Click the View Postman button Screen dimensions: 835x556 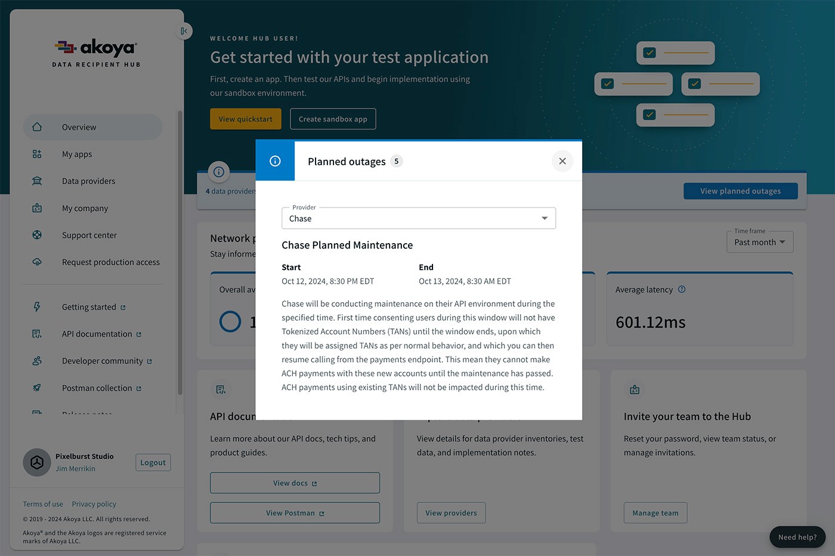(295, 513)
